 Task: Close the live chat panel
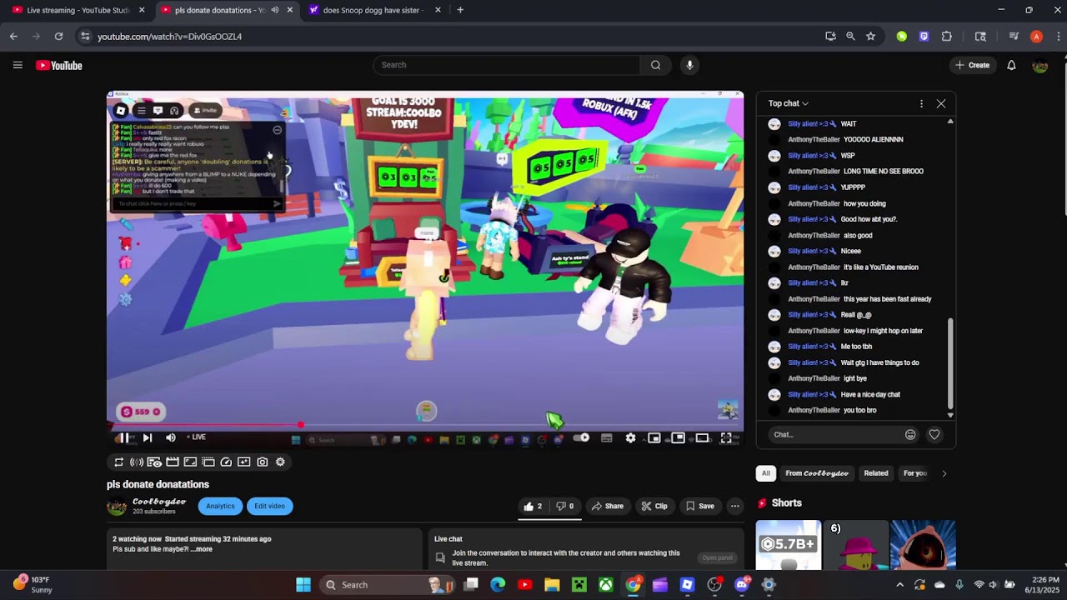pyautogui.click(x=941, y=103)
